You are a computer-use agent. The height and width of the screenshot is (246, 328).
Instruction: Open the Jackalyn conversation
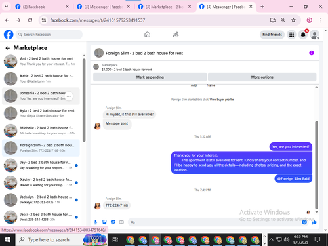(41, 199)
